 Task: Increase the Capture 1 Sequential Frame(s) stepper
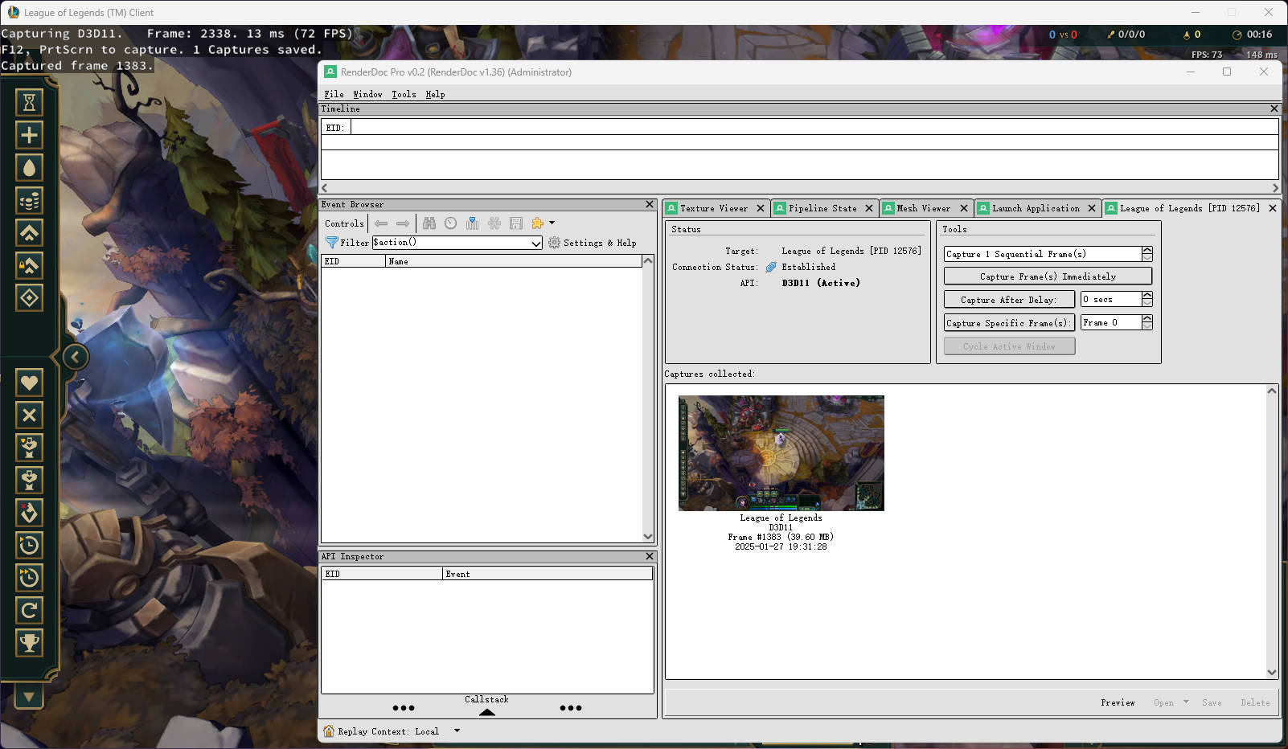point(1146,250)
